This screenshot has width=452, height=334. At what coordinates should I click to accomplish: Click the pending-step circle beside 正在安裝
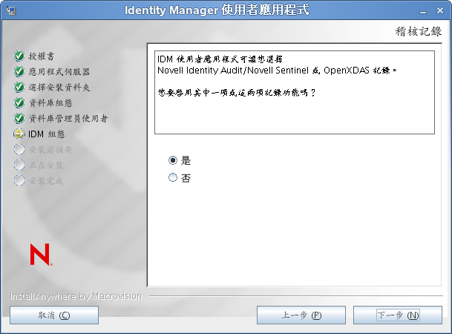point(19,165)
